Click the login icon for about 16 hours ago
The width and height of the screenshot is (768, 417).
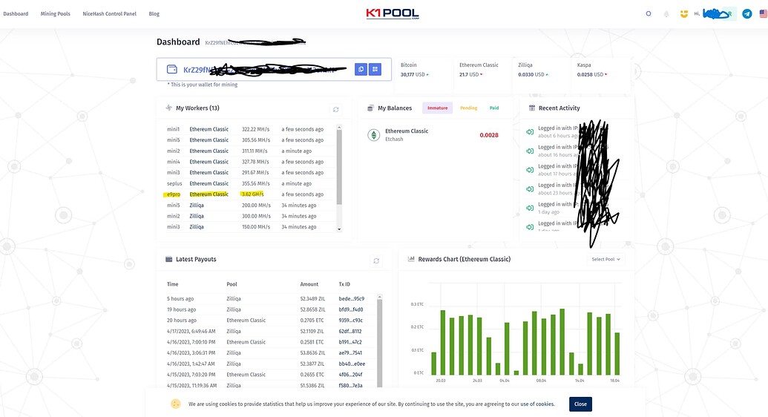point(530,151)
